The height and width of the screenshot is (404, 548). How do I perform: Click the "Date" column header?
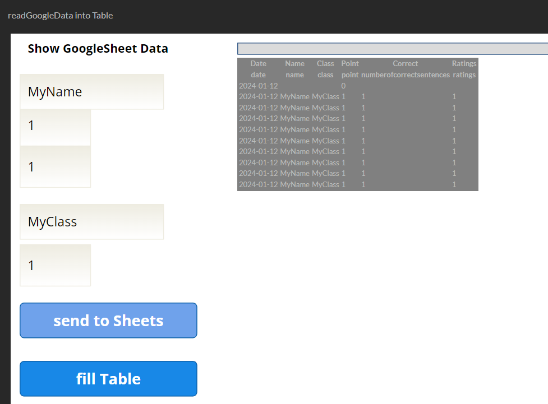pos(259,64)
